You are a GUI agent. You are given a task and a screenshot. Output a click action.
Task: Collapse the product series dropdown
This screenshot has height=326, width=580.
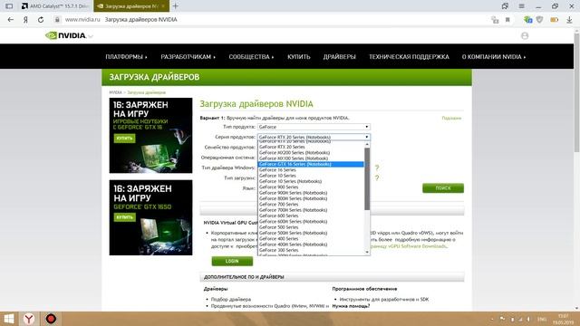point(314,137)
